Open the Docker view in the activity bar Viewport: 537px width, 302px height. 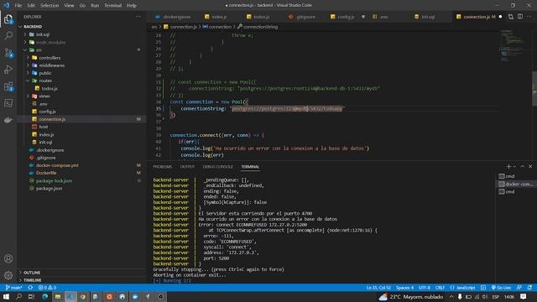coord(8,119)
